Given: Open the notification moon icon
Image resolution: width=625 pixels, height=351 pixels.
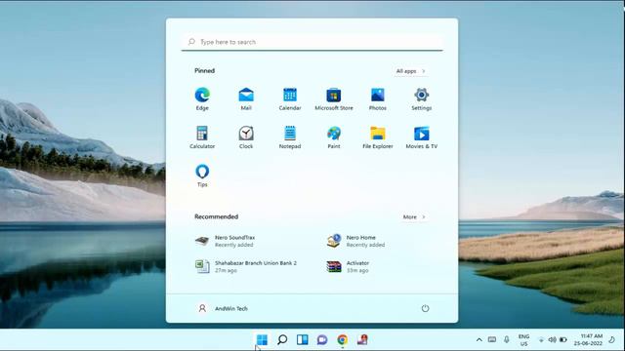Looking at the screenshot, I should pyautogui.click(x=612, y=339).
